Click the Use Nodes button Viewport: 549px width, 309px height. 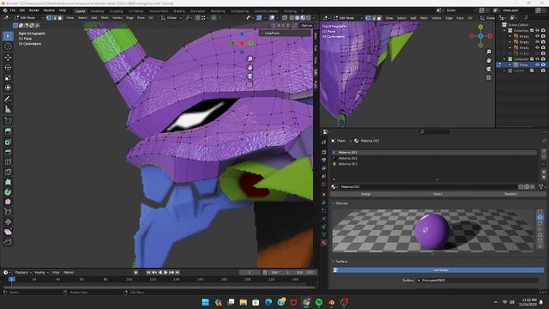pyautogui.click(x=438, y=270)
